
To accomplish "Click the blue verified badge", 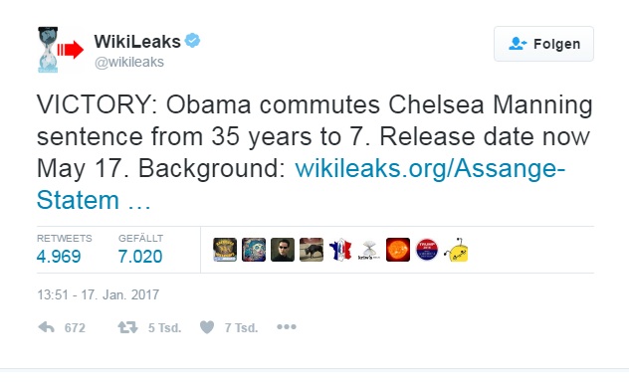I will (x=192, y=41).
